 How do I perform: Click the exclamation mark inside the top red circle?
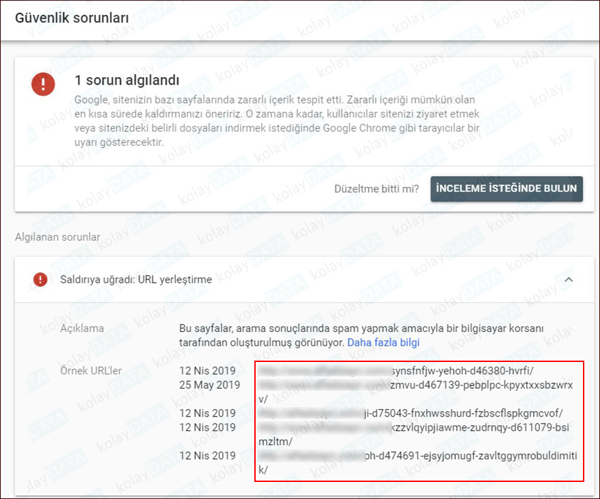point(43,85)
